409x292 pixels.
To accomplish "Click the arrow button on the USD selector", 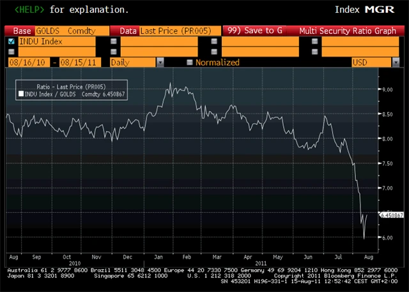I will click(397, 62).
